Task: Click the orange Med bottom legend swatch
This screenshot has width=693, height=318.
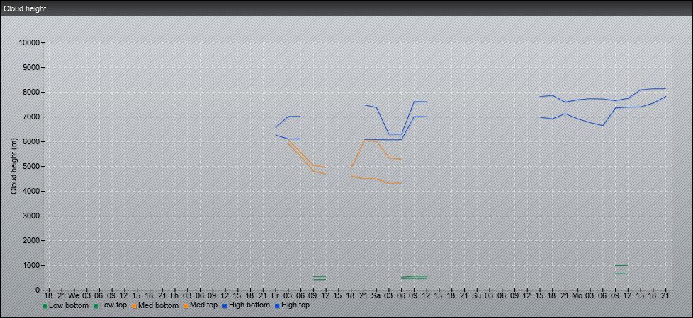Action: coord(134,306)
